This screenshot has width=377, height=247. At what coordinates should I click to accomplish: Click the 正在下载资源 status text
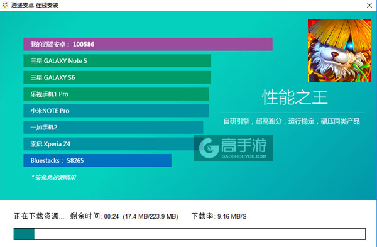pos(39,216)
